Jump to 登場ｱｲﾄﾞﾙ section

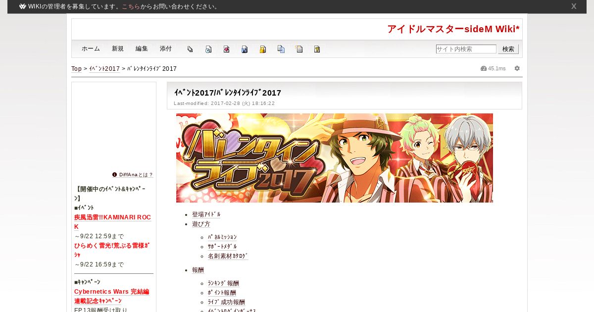click(206, 214)
